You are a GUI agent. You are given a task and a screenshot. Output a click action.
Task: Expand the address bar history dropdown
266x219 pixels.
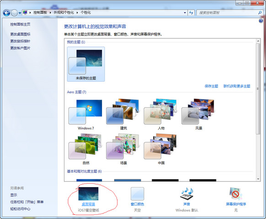185,13
